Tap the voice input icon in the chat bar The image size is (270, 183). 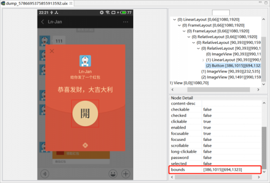(x=45, y=174)
